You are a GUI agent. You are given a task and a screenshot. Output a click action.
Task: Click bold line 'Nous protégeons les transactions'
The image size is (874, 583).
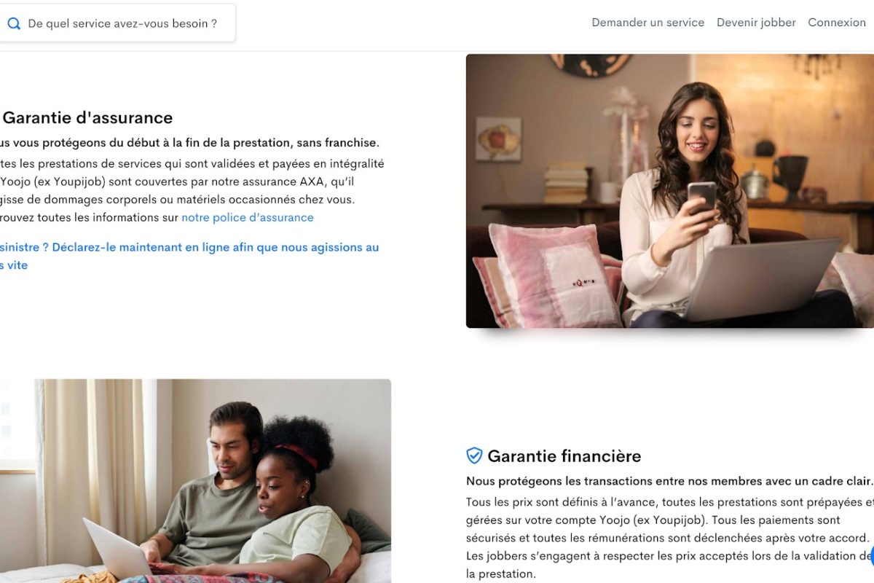pos(669,481)
